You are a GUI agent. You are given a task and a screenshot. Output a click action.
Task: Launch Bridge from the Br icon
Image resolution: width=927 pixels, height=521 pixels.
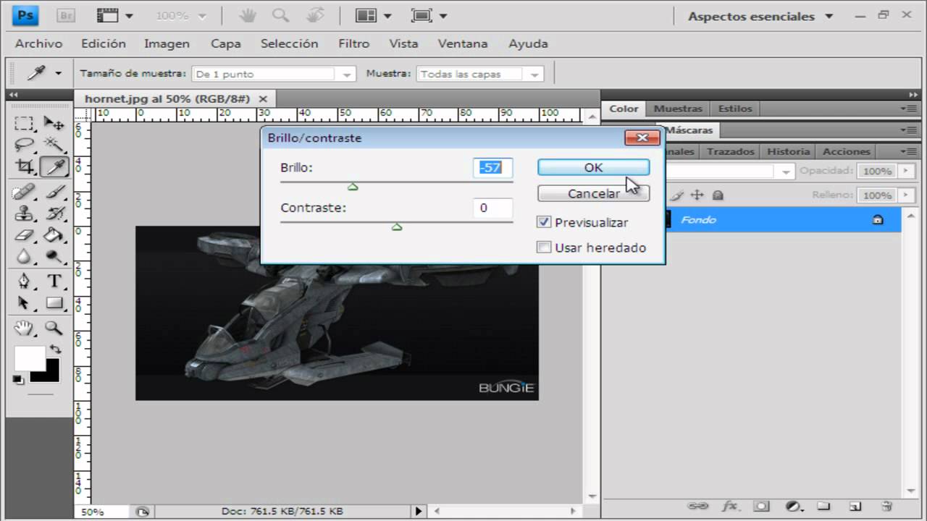coord(66,15)
